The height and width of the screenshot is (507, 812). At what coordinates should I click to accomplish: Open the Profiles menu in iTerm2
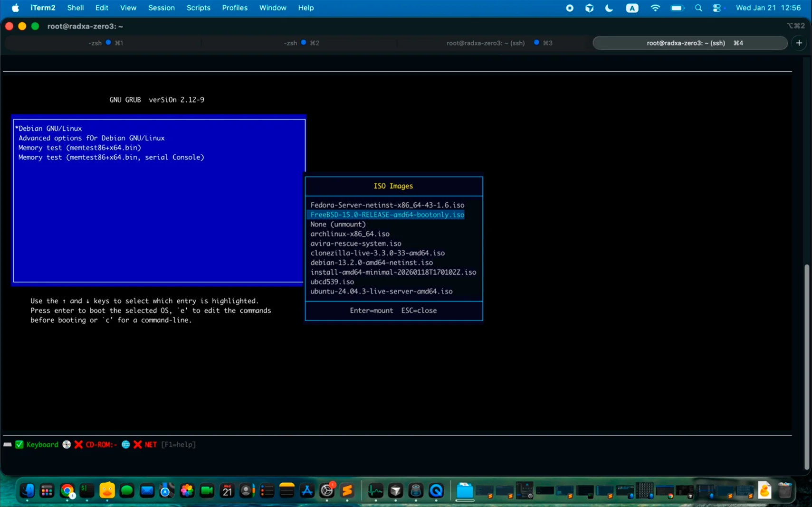(x=235, y=8)
